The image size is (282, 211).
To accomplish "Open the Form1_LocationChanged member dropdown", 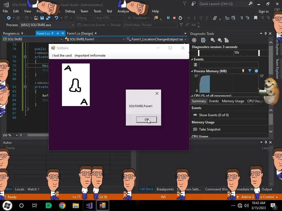I will (185, 39).
